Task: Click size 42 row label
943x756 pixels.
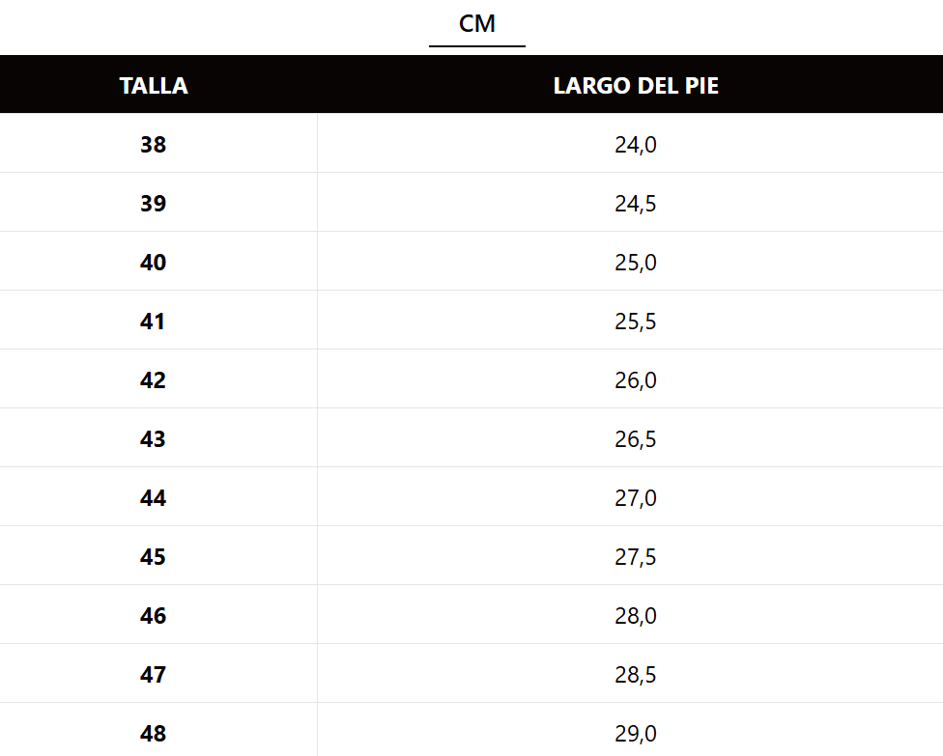Action: point(153,380)
